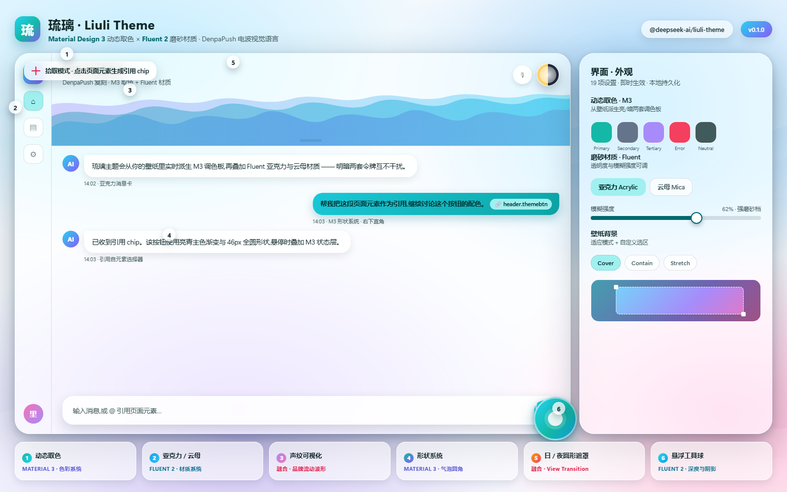Click the link icon in the header.themebtn chip
Screen dimensions: 787x492
[x=498, y=204]
